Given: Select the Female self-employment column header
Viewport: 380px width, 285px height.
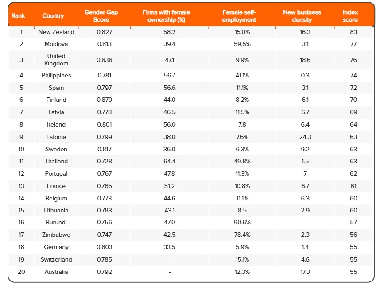Looking at the screenshot, I should pyautogui.click(x=239, y=16).
